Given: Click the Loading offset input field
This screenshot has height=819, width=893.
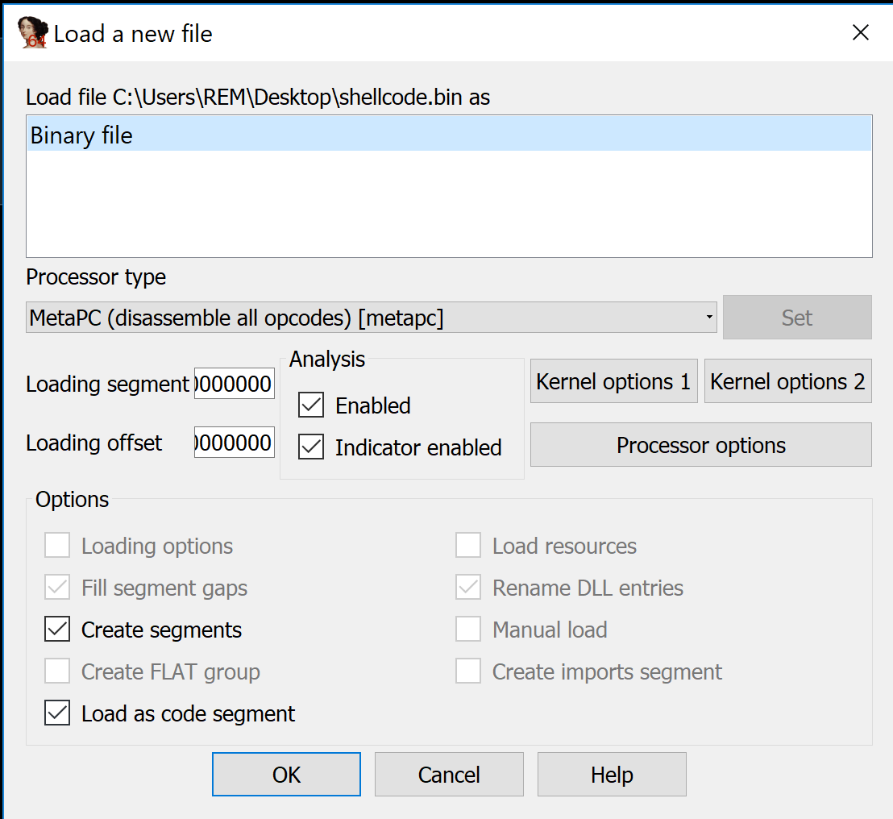Looking at the screenshot, I should 234,442.
